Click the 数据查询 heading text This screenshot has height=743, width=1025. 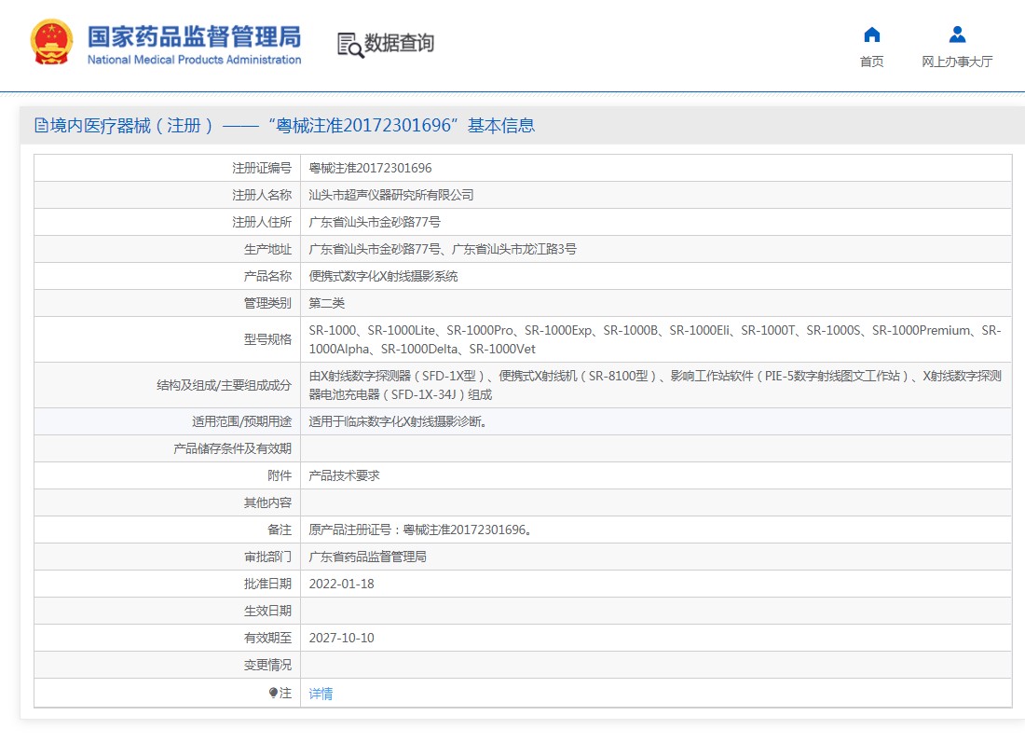pos(399,43)
